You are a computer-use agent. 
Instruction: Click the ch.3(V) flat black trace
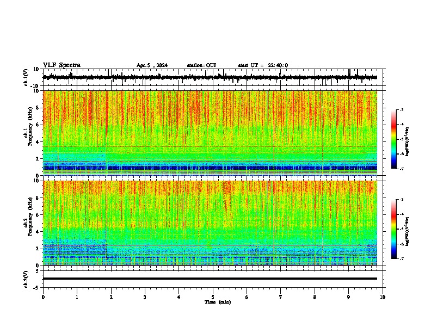(210, 279)
